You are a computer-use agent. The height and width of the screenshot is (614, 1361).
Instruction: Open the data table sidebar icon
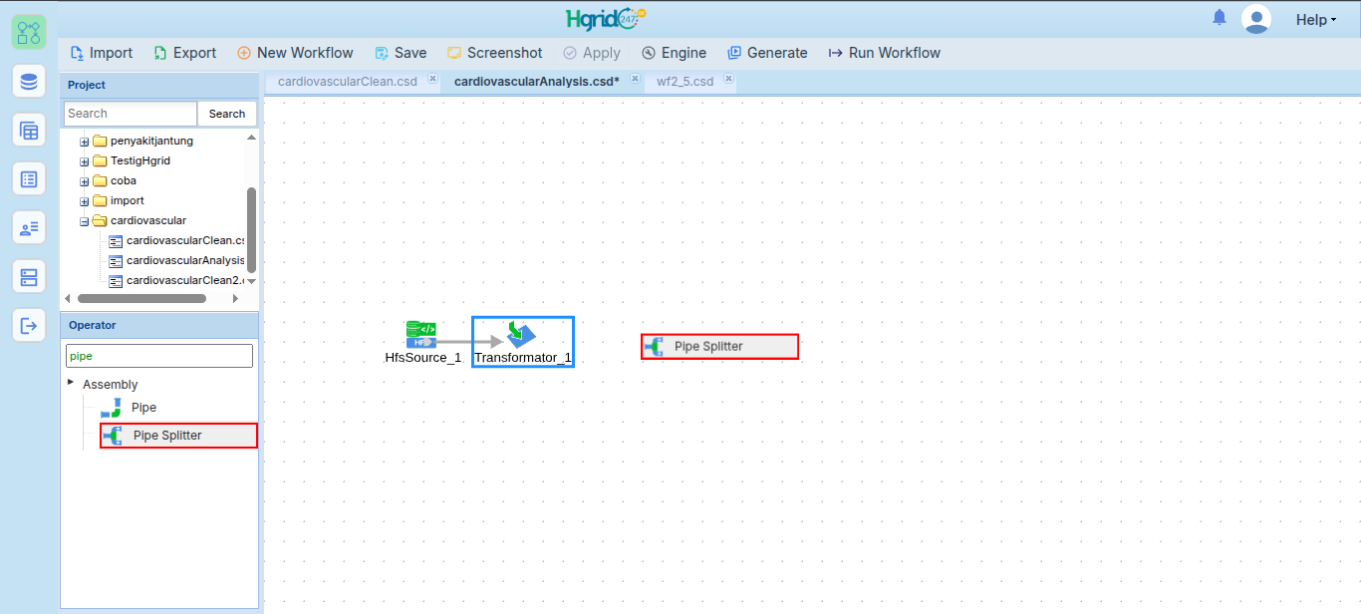click(x=29, y=131)
